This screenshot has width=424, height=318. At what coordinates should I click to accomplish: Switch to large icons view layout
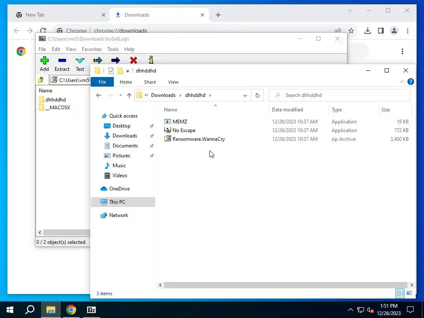pos(409,294)
